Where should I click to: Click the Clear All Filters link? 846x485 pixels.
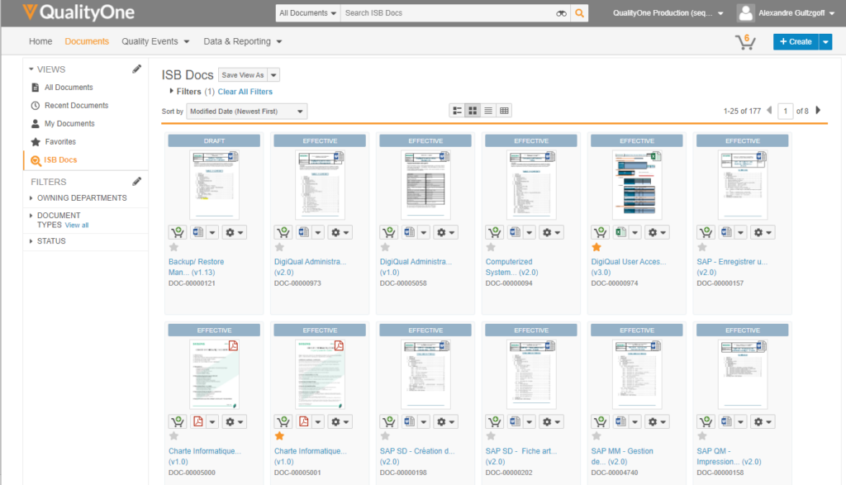[x=245, y=92]
